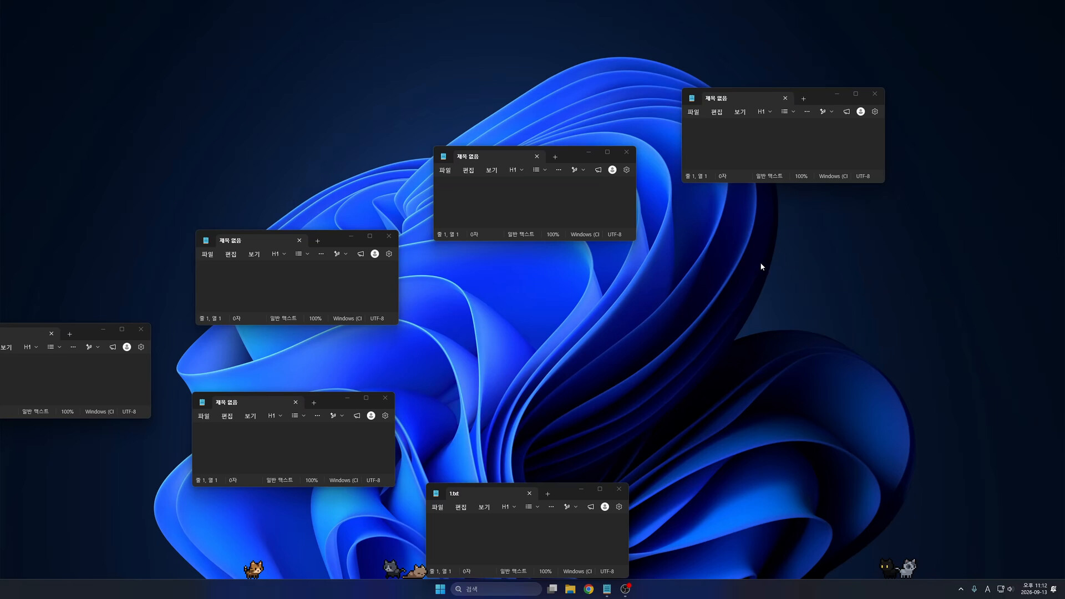Click 일반 텍스트 in 1.txt window status bar
Viewport: 1065px width, 599px height.
click(514, 571)
